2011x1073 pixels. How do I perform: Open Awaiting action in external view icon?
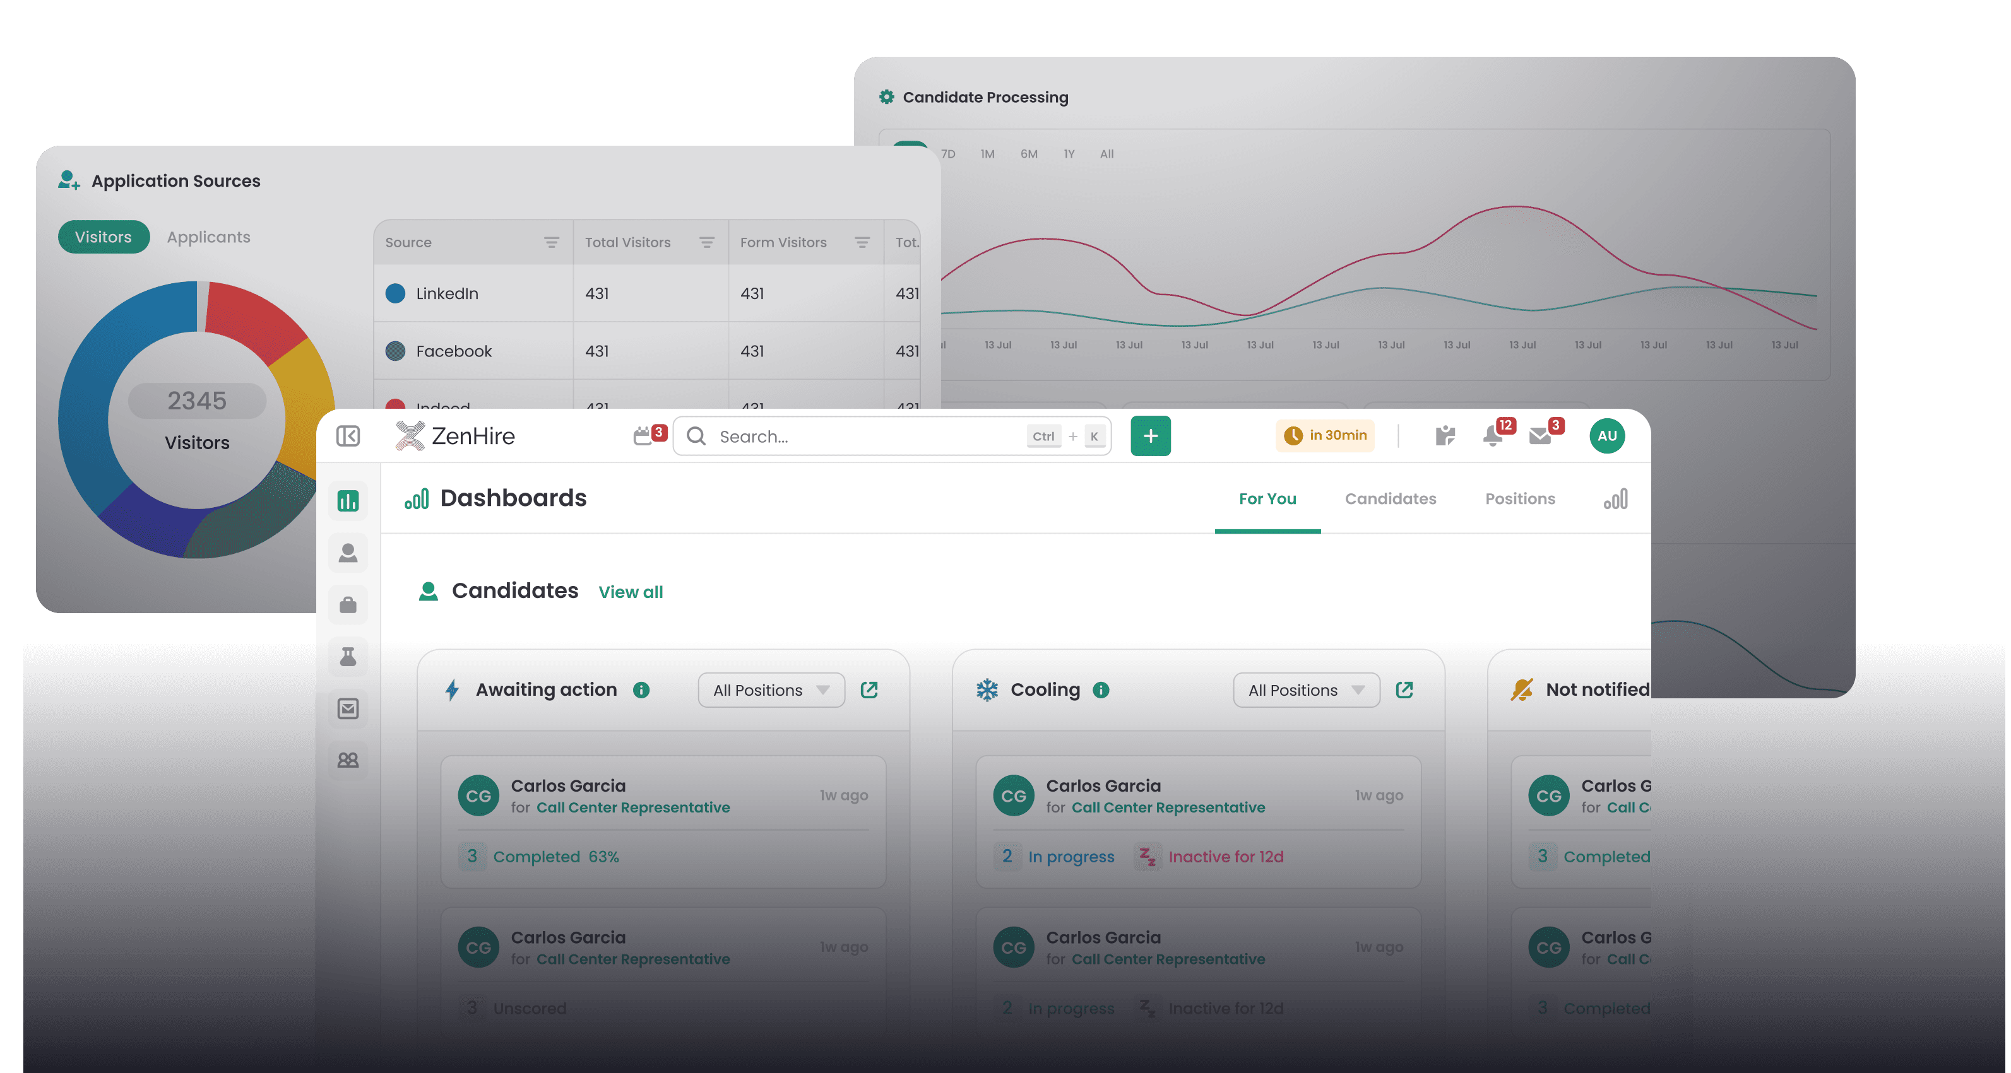pyautogui.click(x=869, y=690)
